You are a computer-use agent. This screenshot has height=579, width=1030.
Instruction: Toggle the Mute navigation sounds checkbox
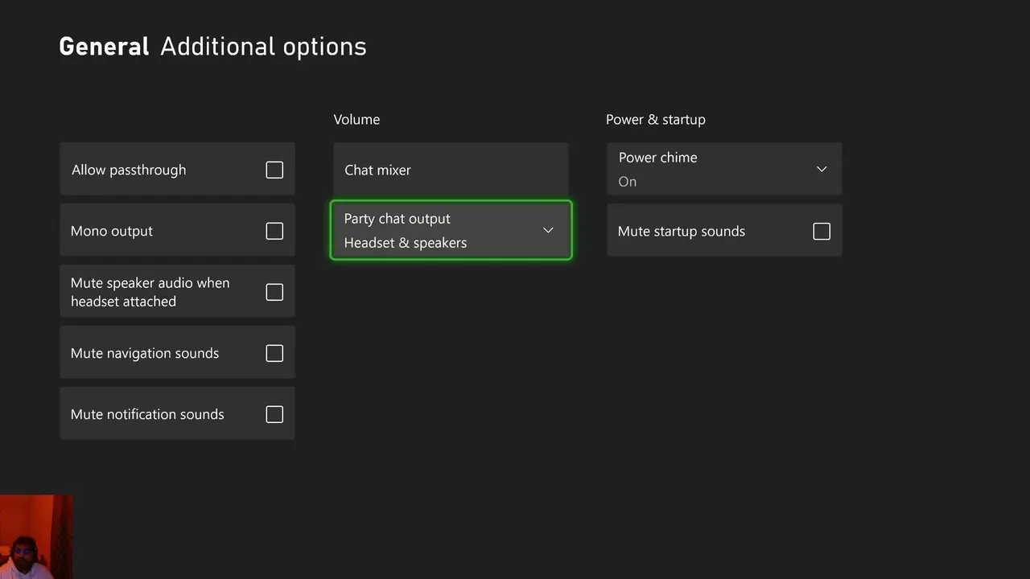tap(274, 353)
